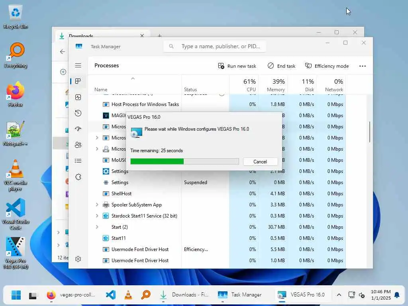
Task: Switch to Firefox vegas-pro-coll taskbar item
Action: 71,295
